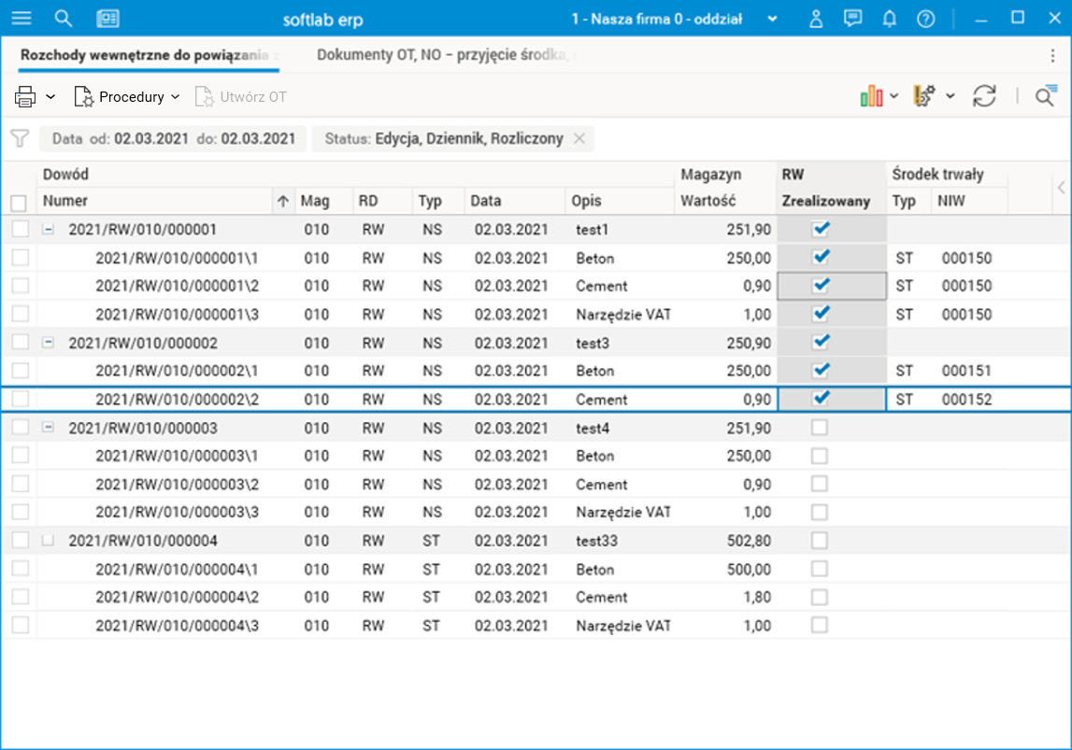The image size is (1072, 750).
Task: Remove the Status filter chip
Action: (579, 138)
